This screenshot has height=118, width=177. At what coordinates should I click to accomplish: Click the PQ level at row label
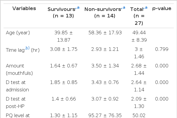coord(18,116)
